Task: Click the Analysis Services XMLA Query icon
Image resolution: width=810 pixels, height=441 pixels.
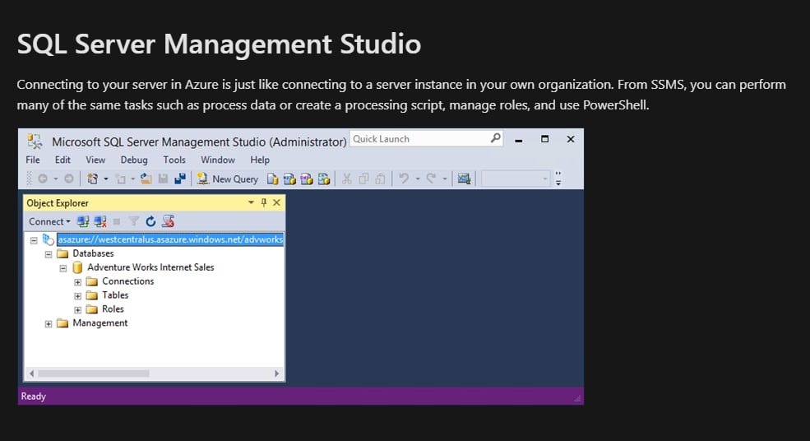Action: [324, 179]
